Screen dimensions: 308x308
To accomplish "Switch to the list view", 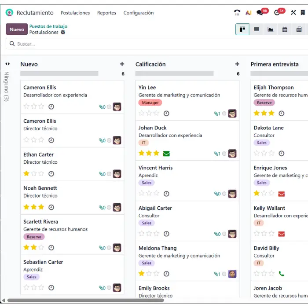I will 257,29.
